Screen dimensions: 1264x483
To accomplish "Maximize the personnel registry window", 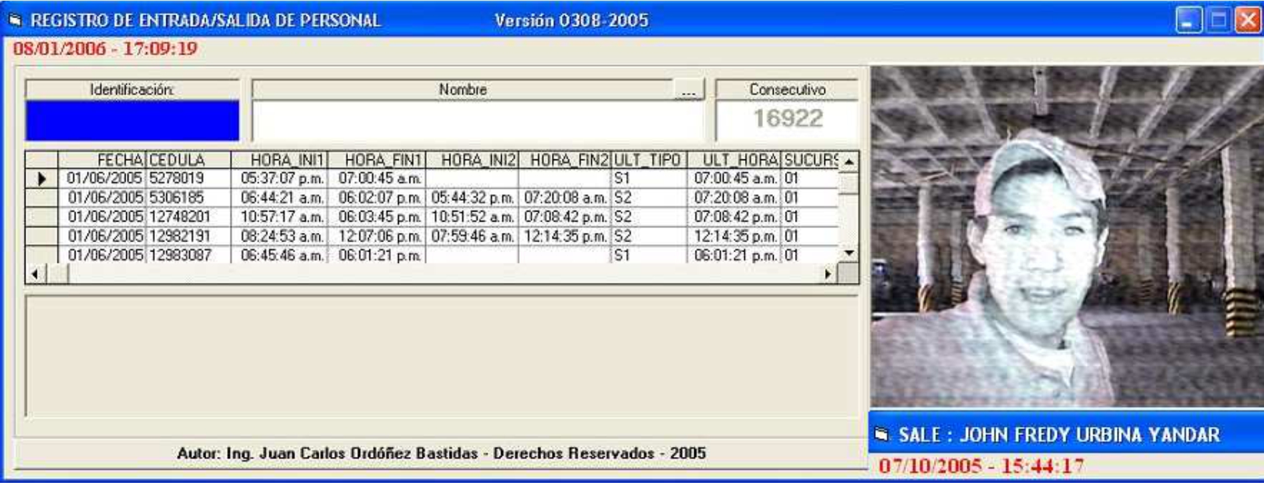I will [x=1218, y=21].
